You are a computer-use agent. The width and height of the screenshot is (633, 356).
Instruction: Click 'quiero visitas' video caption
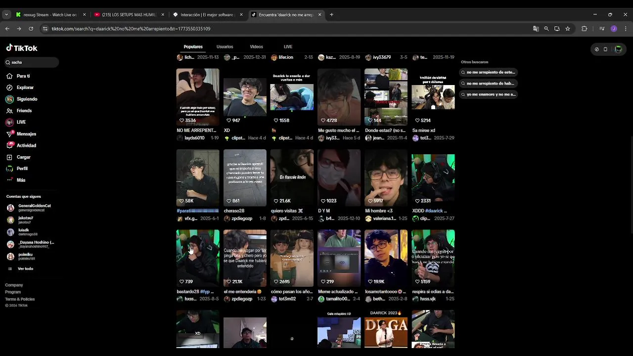pos(287,211)
